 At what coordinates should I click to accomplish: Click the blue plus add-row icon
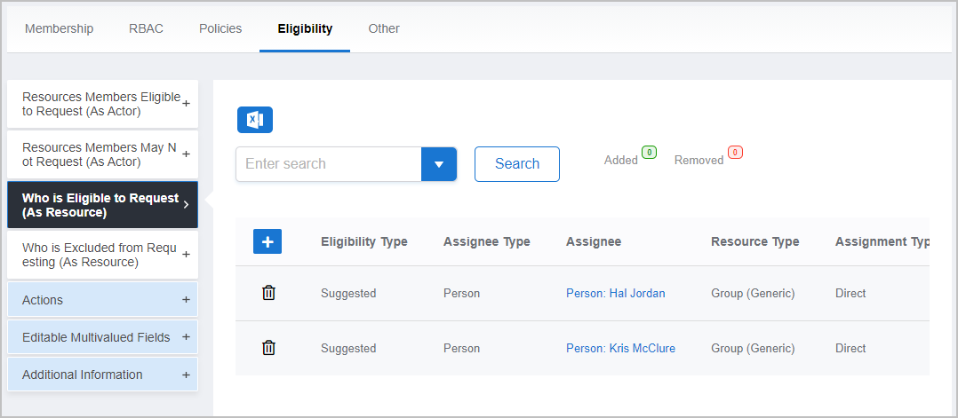coord(267,241)
